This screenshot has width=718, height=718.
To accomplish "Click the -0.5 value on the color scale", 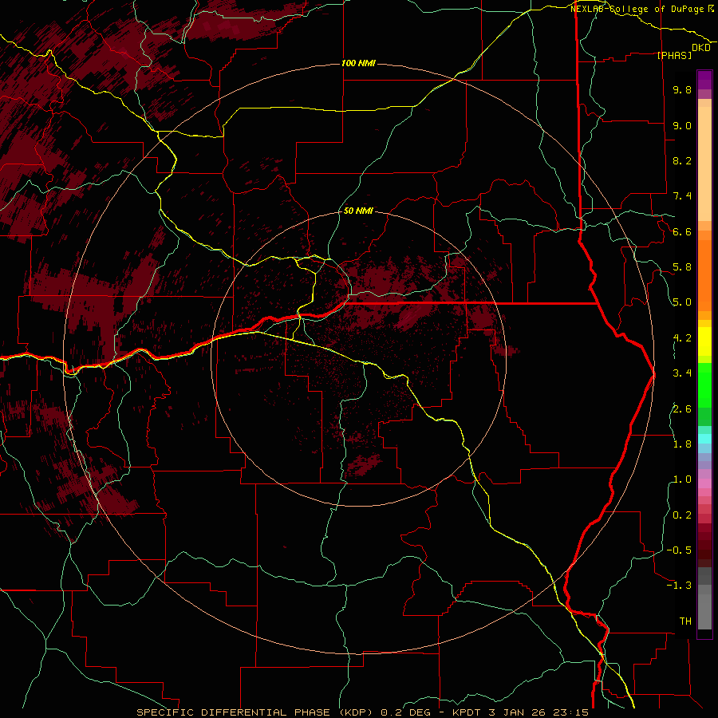I will pyautogui.click(x=679, y=550).
